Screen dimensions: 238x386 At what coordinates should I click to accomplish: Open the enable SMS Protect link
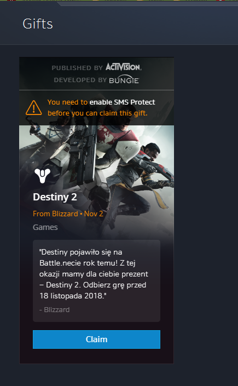123,102
